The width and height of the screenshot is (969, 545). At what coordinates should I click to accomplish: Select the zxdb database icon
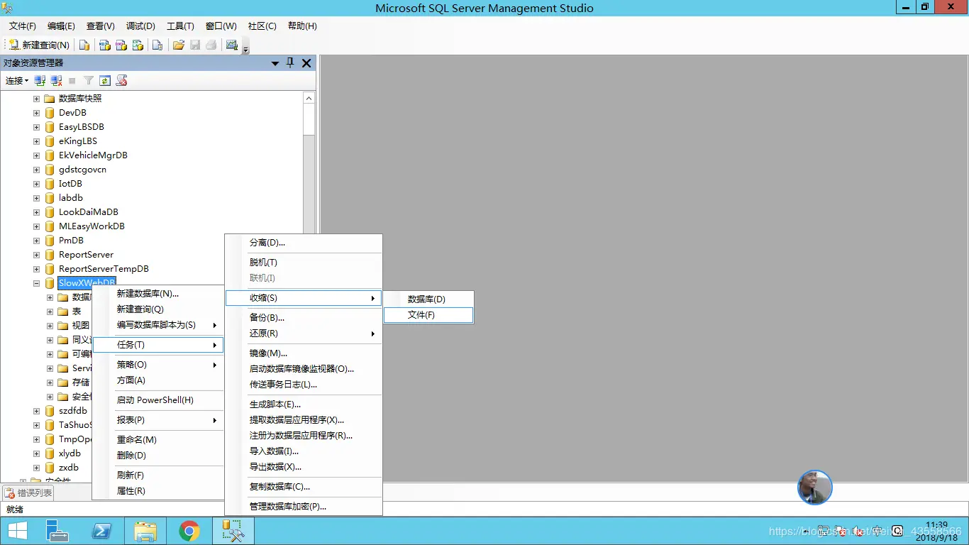50,468
